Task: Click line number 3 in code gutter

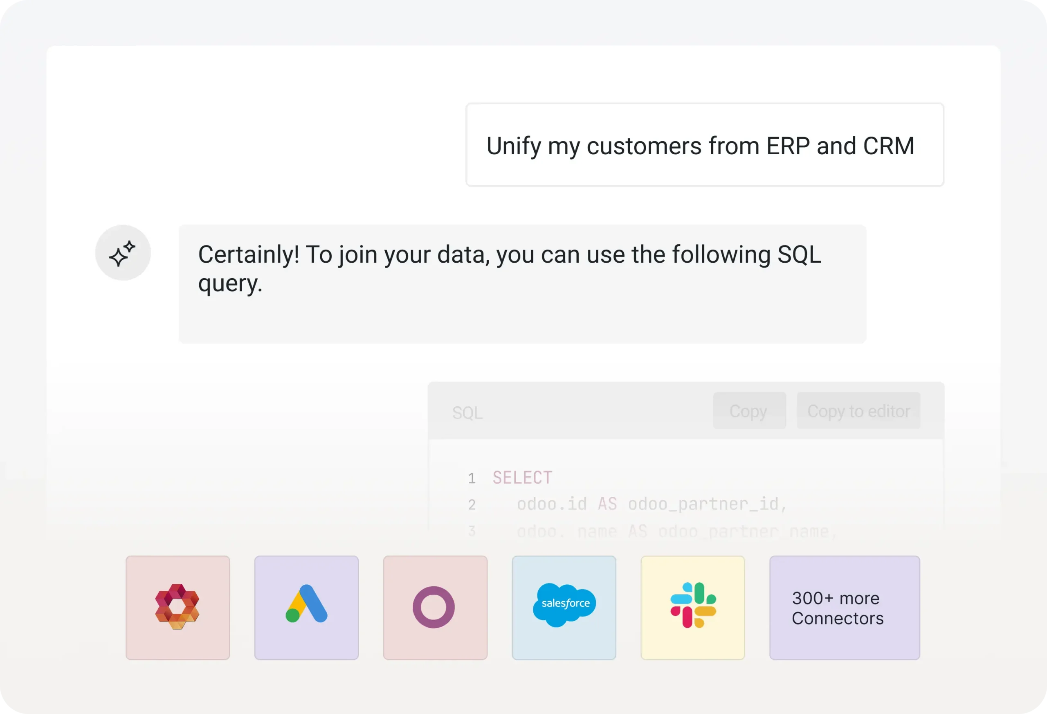Action: point(472,531)
